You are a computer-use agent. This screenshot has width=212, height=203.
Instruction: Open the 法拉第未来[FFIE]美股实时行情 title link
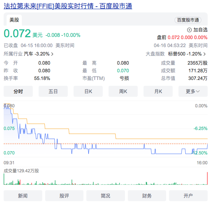(68, 6)
